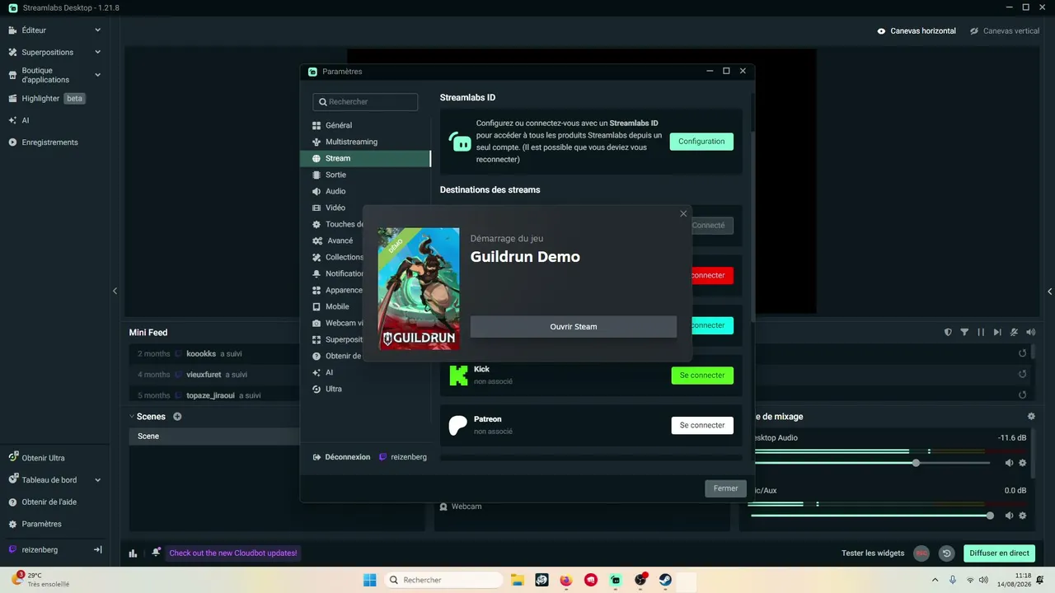
Task: Expand the right side panel arrow
Action: coord(1050,292)
